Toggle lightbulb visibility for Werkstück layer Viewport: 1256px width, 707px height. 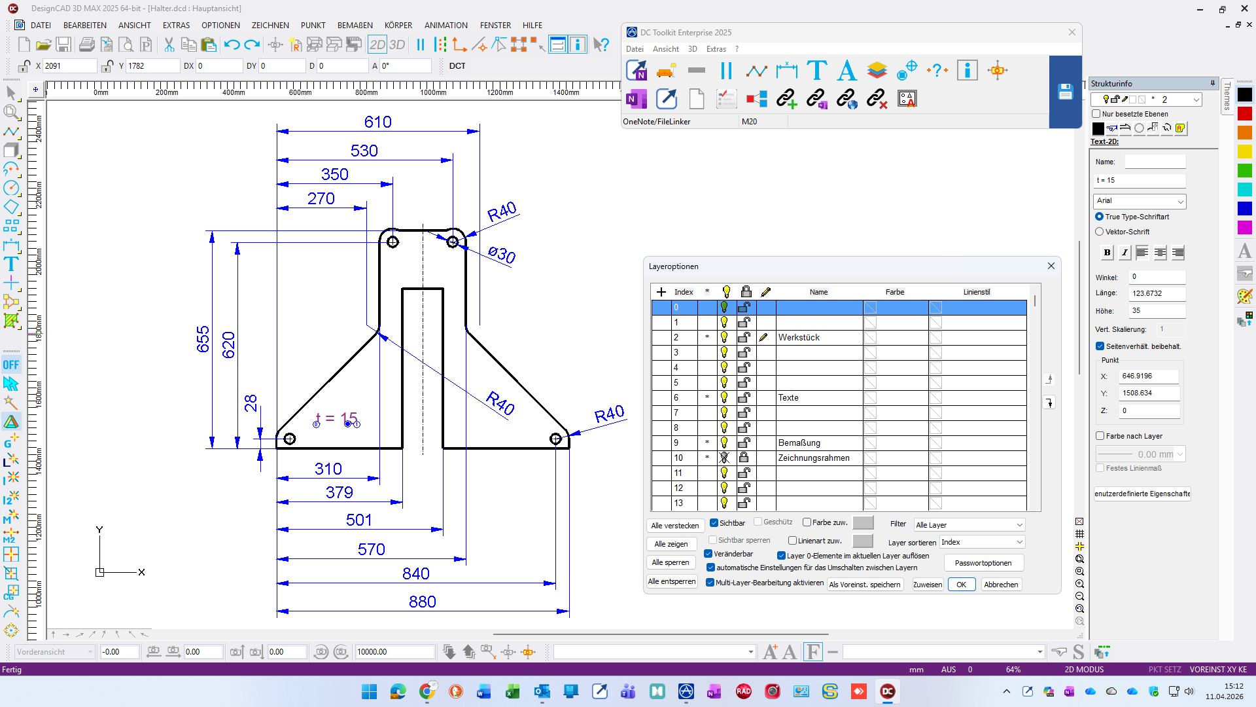point(724,337)
